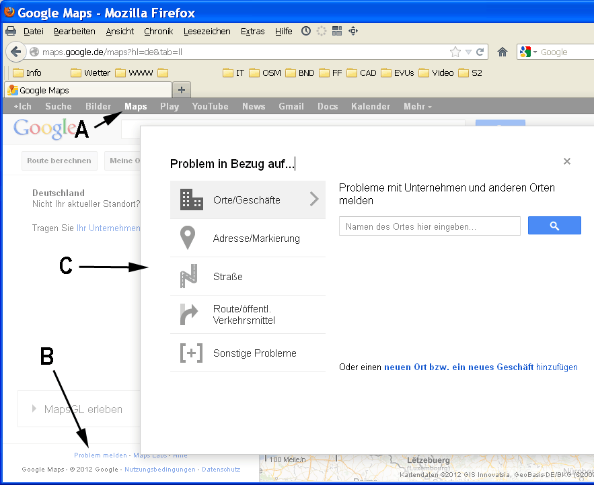The image size is (594, 485).
Task: Open the FF bookmark folder
Action: pos(331,73)
